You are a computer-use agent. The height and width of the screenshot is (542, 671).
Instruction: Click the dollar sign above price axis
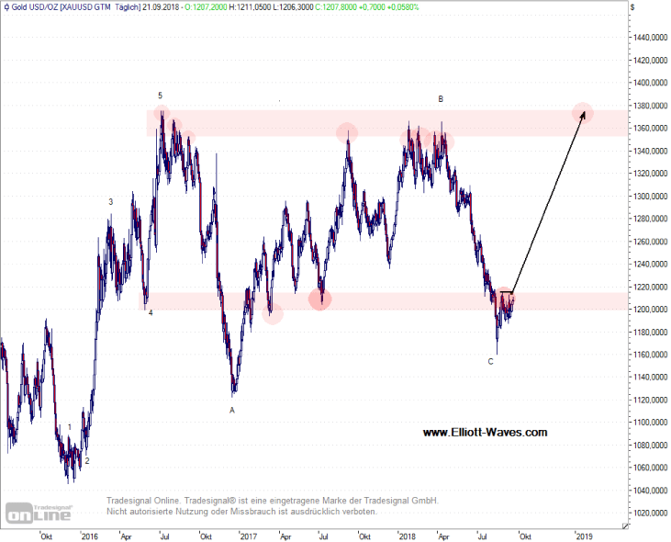(x=632, y=6)
